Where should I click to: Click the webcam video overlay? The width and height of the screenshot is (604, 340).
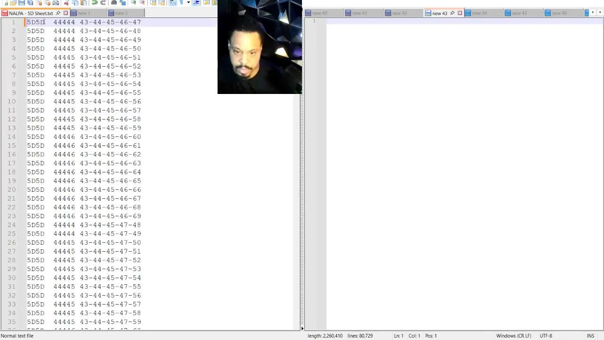[x=260, y=47]
